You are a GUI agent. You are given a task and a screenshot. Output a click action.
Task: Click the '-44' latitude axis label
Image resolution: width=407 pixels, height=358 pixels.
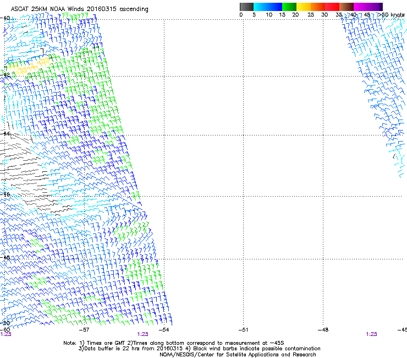pyautogui.click(x=5, y=134)
